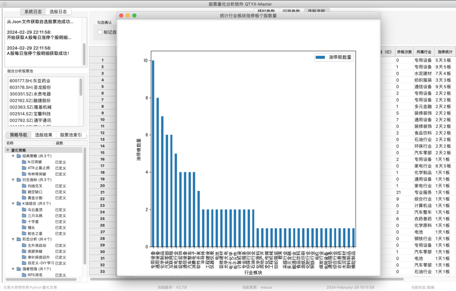Click the folder icon beside 十字星

click(x=24, y=221)
